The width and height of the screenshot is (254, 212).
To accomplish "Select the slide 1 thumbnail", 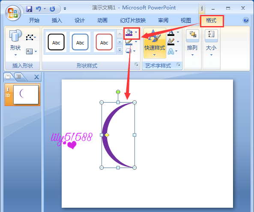I will coord(26,94).
